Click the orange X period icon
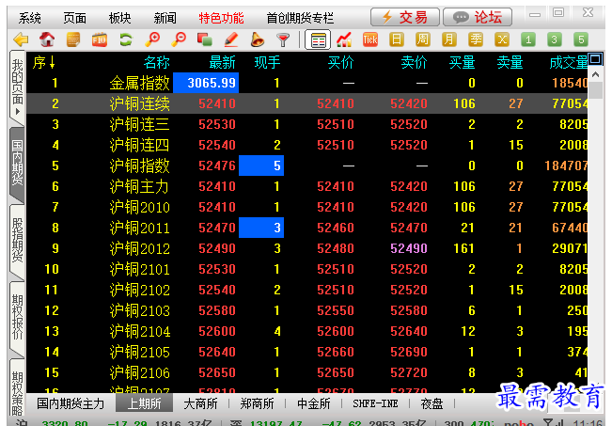612x426 pixels. click(x=502, y=39)
